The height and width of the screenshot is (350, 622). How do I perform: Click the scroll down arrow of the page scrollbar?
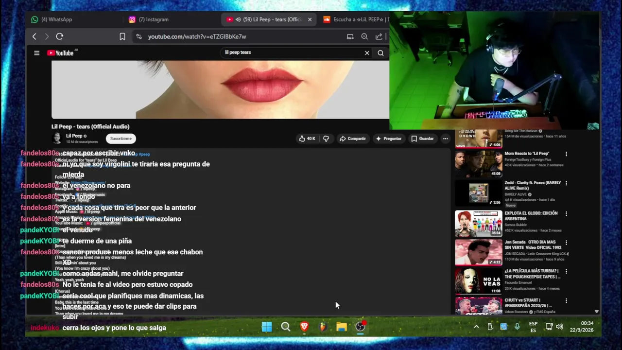click(x=597, y=312)
